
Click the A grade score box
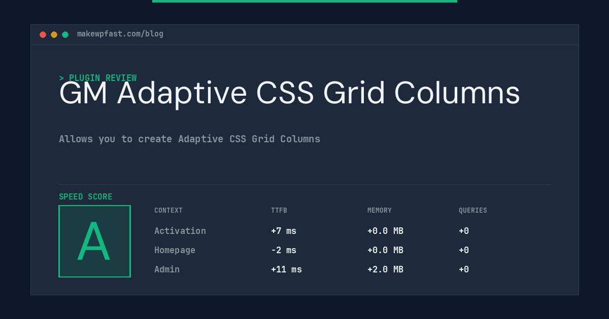pos(94,241)
